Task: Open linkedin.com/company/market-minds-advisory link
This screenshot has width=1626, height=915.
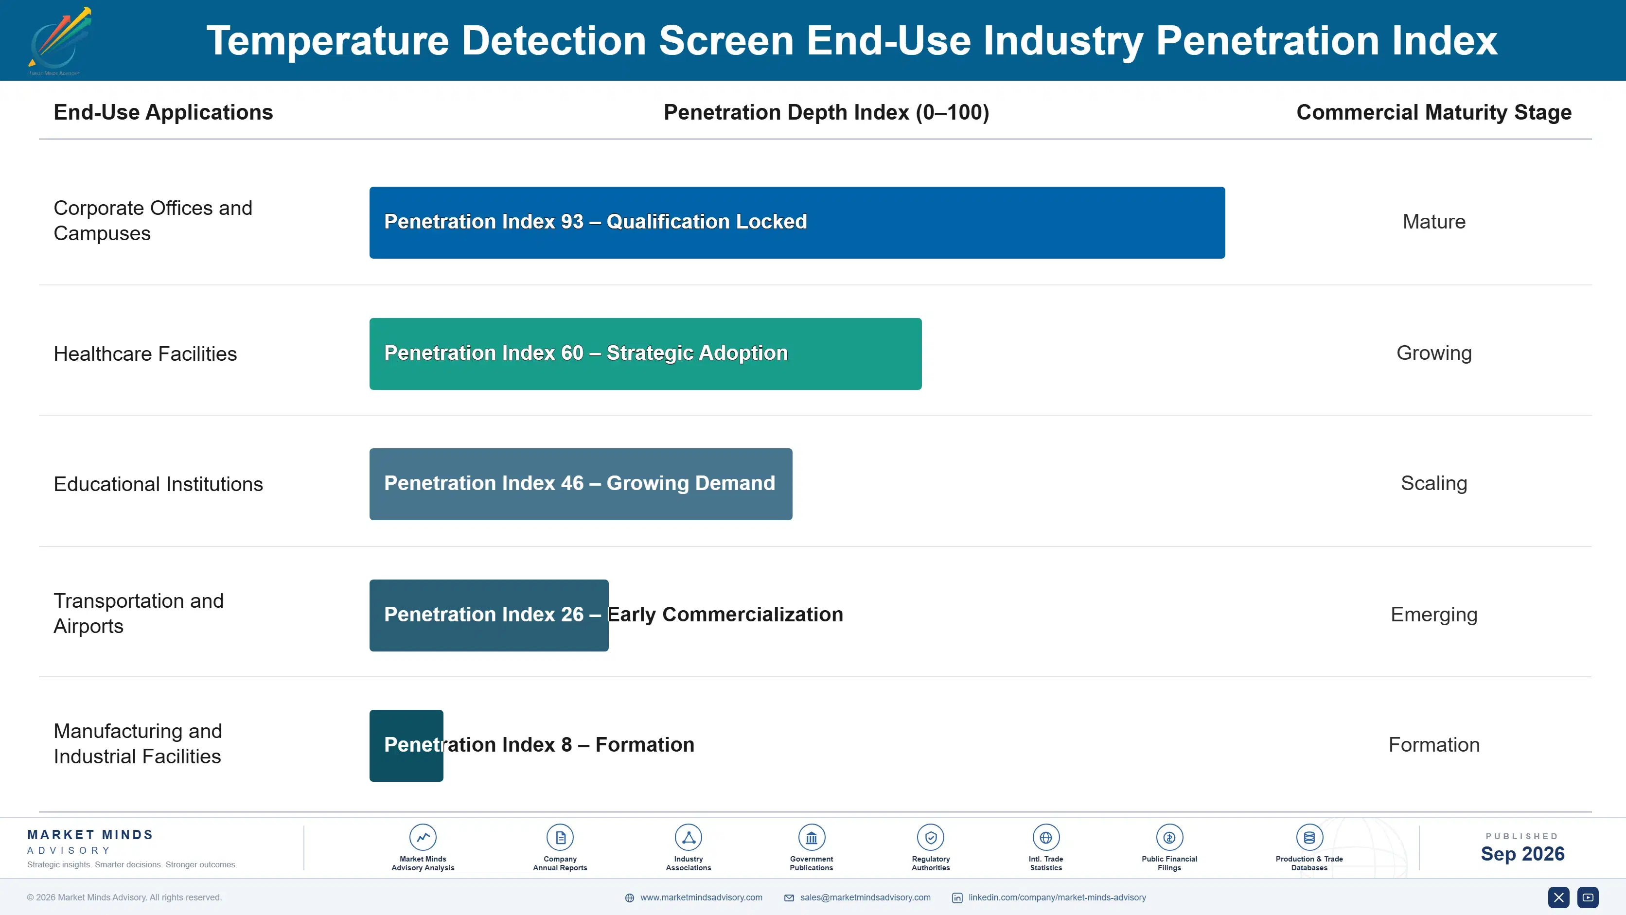Action: click(1057, 897)
